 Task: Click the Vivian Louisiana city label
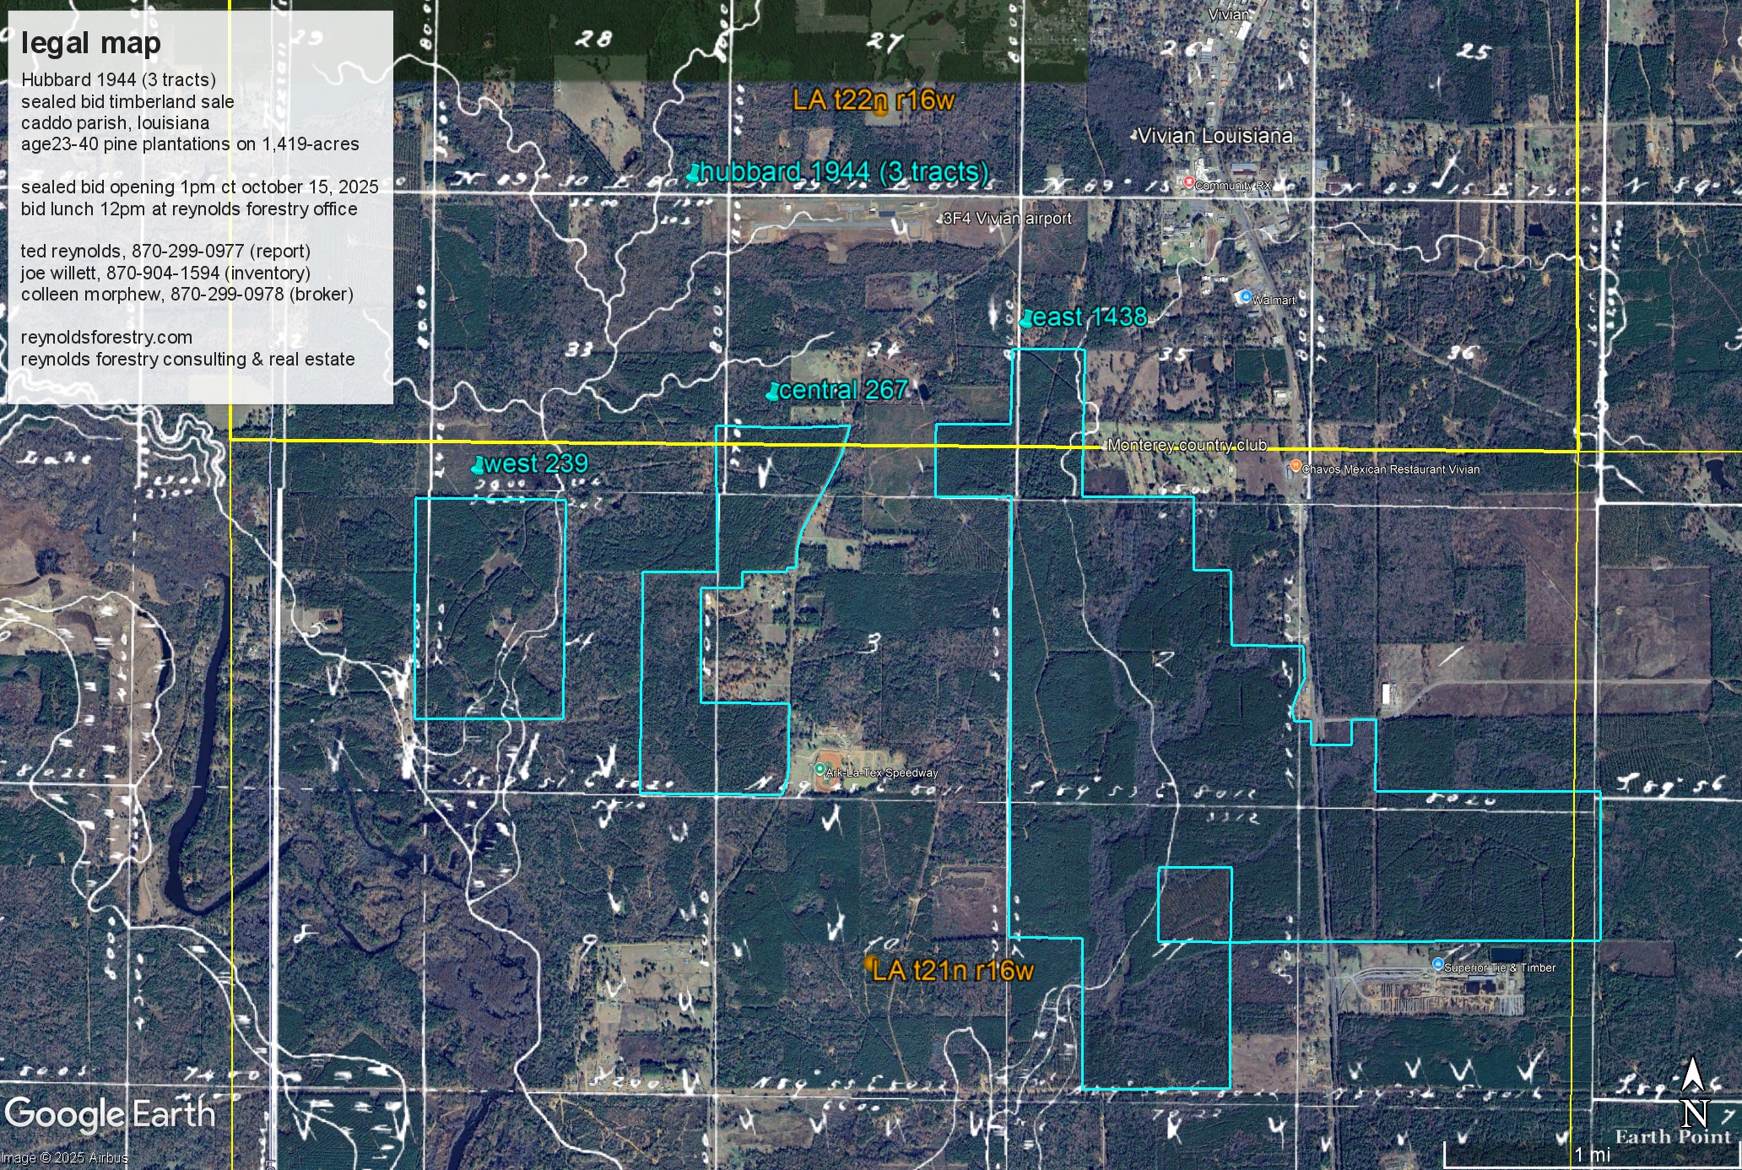(1215, 136)
